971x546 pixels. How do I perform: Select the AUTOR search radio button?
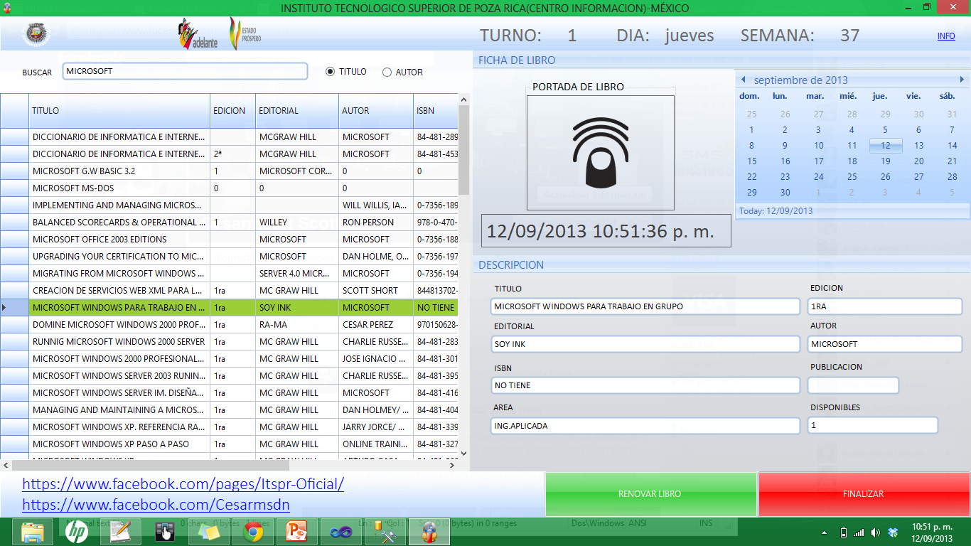387,72
